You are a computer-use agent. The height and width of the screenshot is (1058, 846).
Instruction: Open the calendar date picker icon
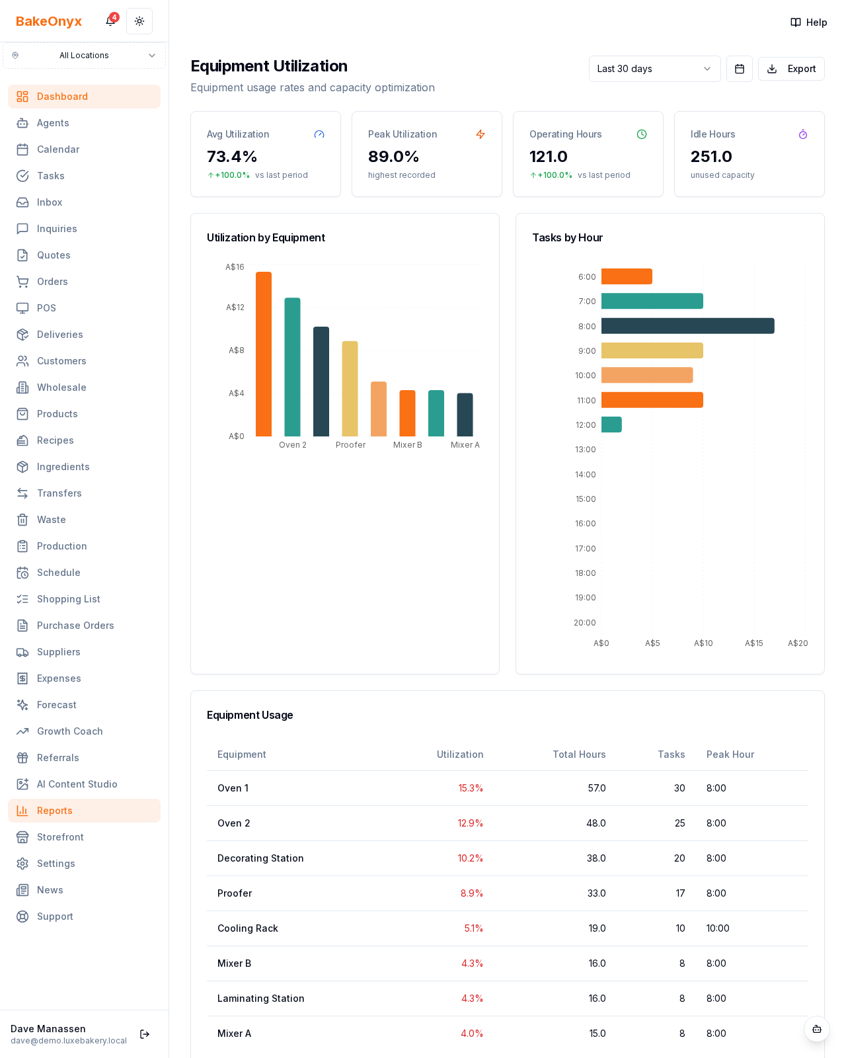tap(740, 69)
